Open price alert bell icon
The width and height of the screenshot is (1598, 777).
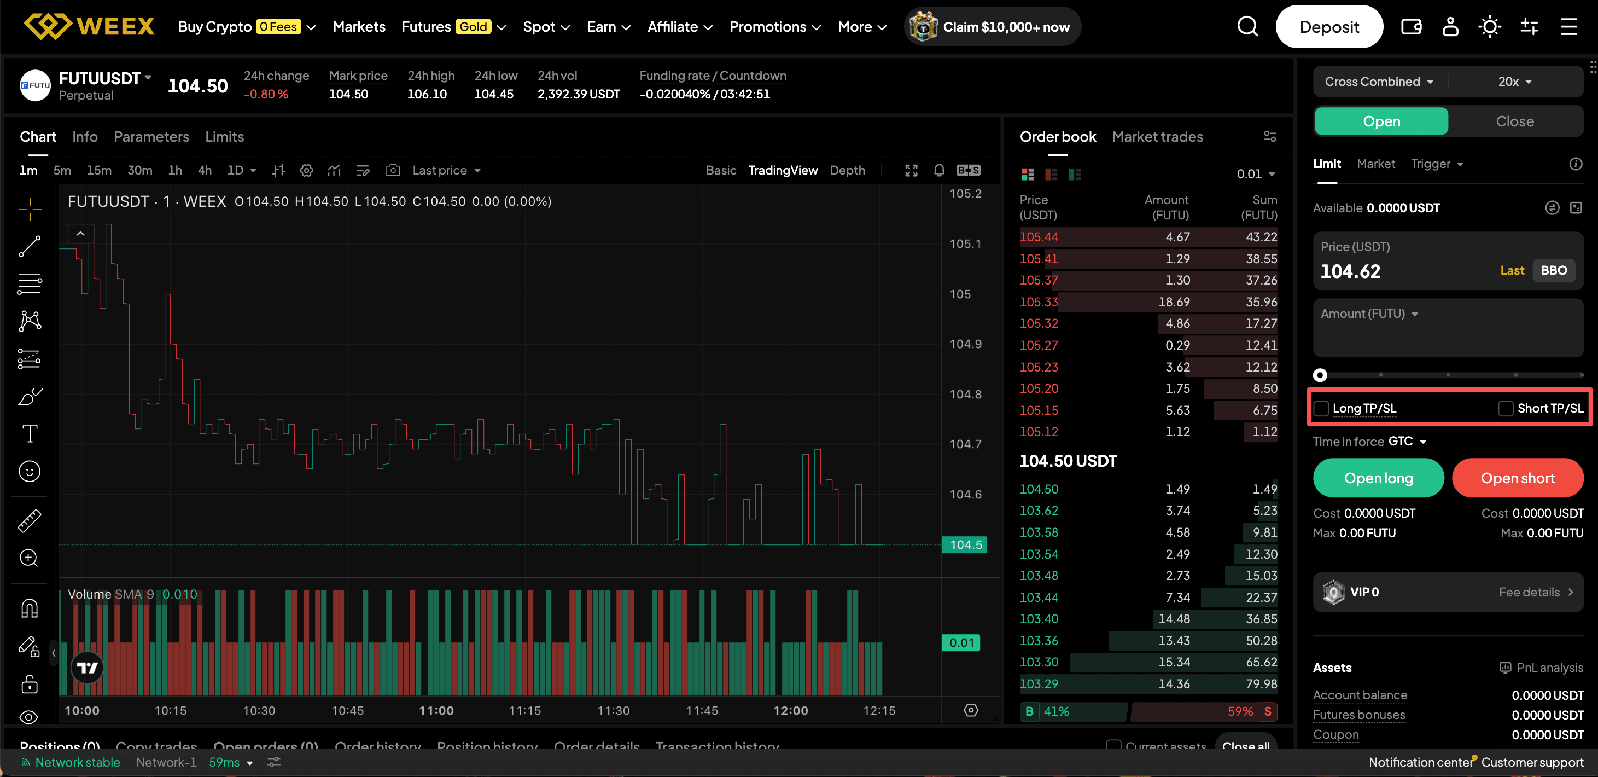point(938,170)
